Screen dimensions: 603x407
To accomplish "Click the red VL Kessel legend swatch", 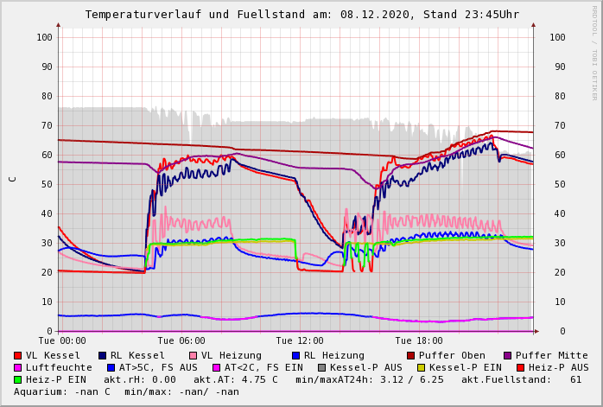I will pos(18,355).
